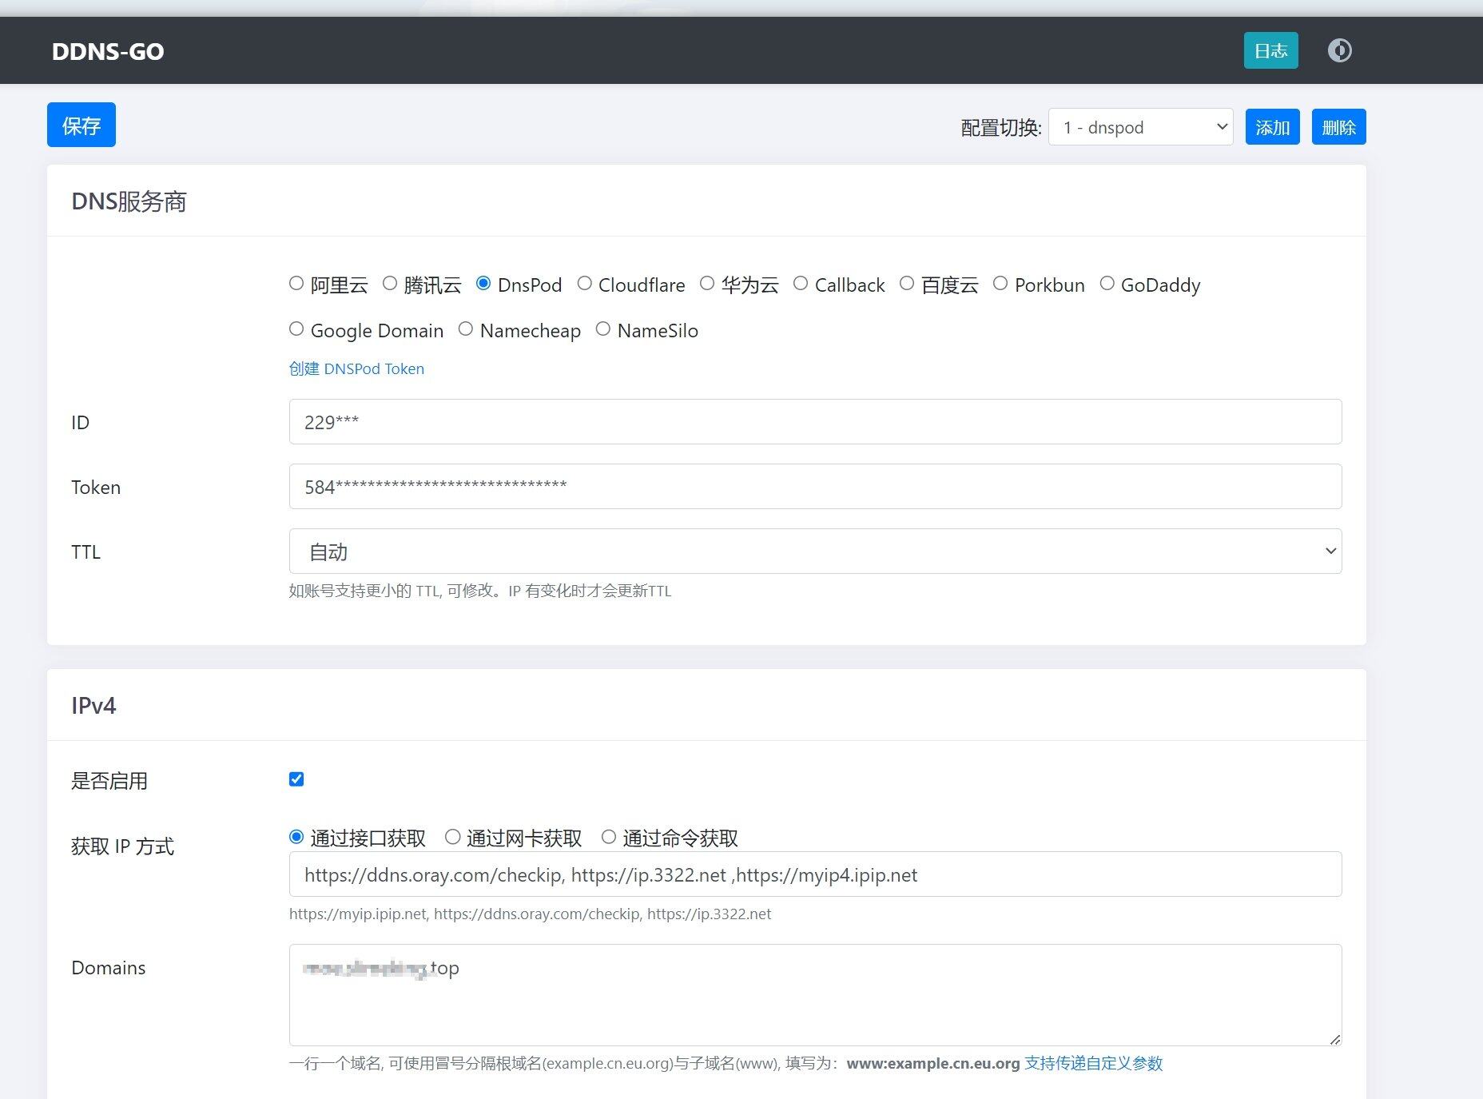Click inside the Domains textarea
1483x1099 pixels.
[815, 995]
